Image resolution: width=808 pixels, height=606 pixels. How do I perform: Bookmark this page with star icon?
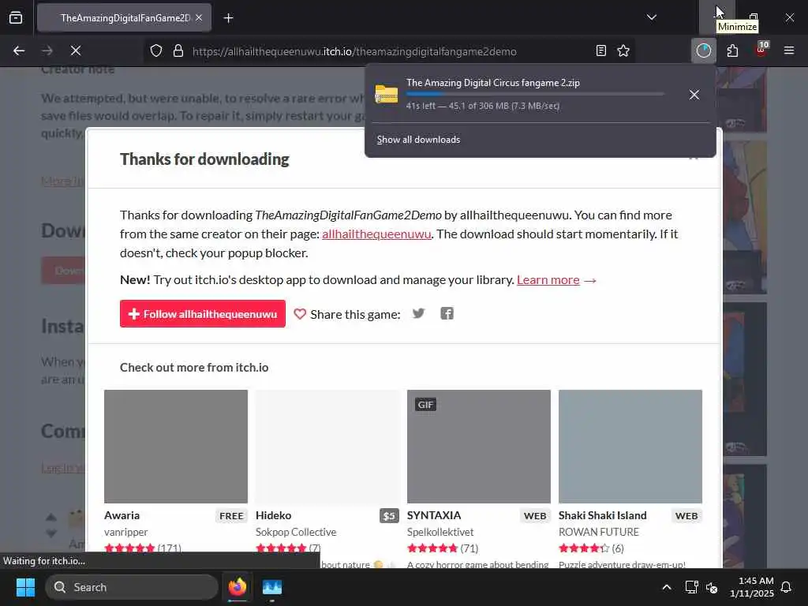pos(623,50)
